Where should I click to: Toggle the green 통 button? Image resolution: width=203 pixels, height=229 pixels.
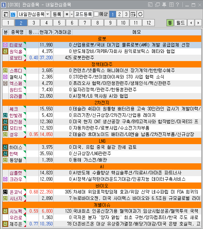click(x=170, y=23)
